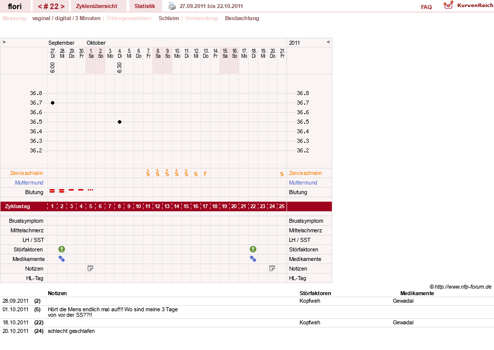Open the Zyklenübersicht tab
This screenshot has width=494, height=350.
[x=96, y=6]
